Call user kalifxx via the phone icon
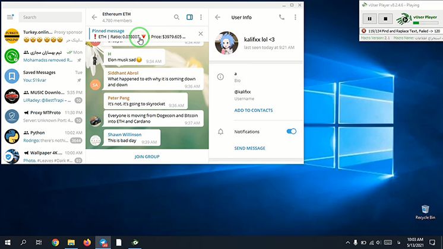443x249 pixels. pos(280,17)
